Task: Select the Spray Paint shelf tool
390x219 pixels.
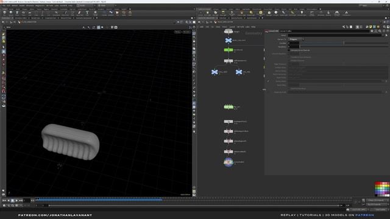Action: click(x=79, y=13)
